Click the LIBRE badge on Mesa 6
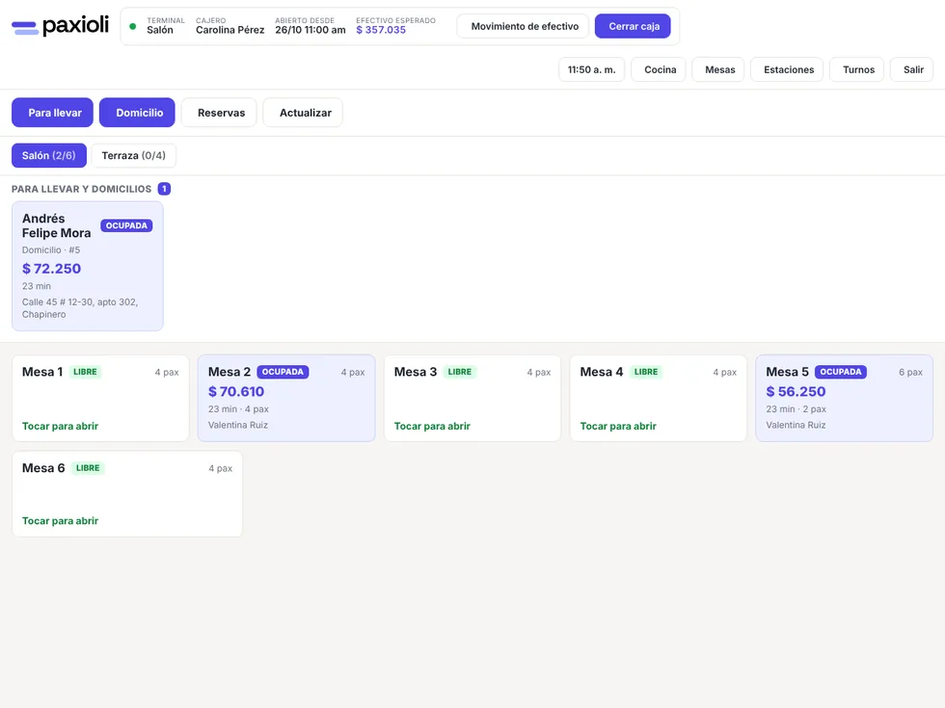Viewport: 945px width, 708px height. (x=88, y=468)
